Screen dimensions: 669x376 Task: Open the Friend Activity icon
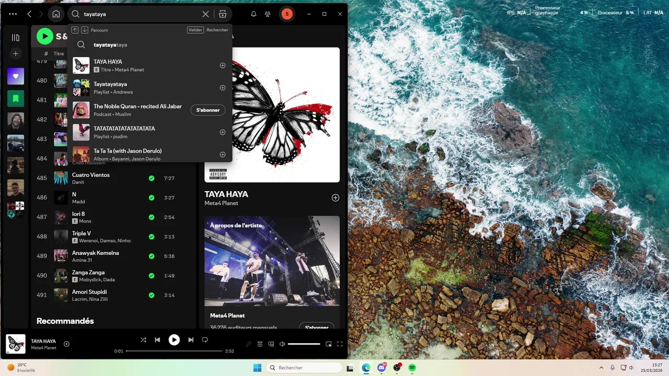268,14
